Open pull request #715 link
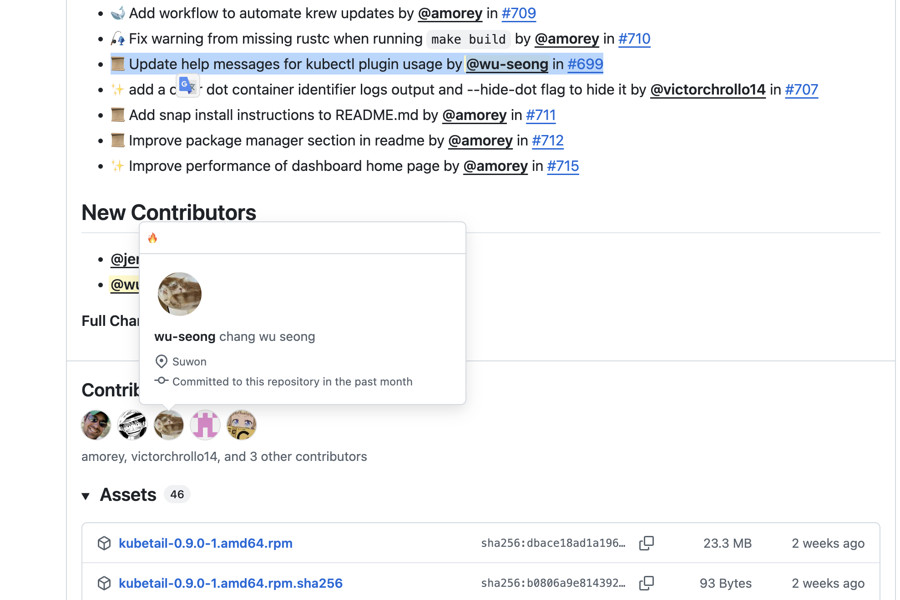Viewport: 900px width, 600px height. [x=563, y=166]
